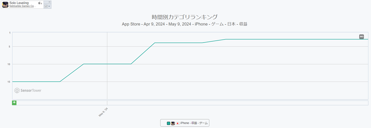The image size is (371, 128).
Task: Click the Solo Leveling app icon
Action: [x=5, y=5]
